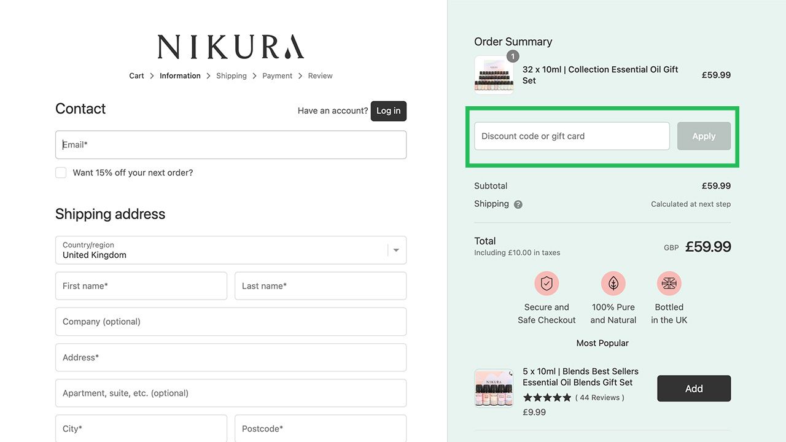The width and height of the screenshot is (786, 442).
Task: Click the Company (optional) field
Action: point(231,322)
